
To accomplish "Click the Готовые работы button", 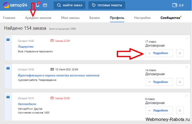I will click(x=107, y=5).
